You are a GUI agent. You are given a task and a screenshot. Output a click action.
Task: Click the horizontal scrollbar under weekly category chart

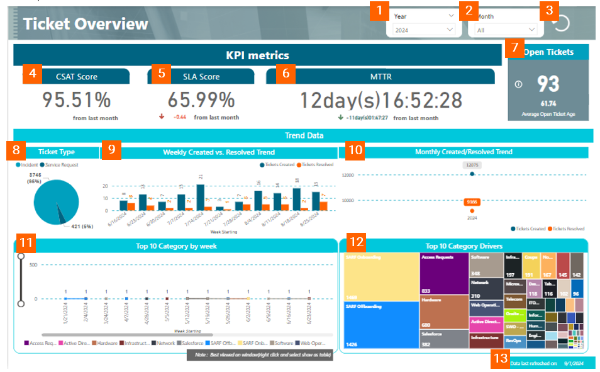click(127, 335)
